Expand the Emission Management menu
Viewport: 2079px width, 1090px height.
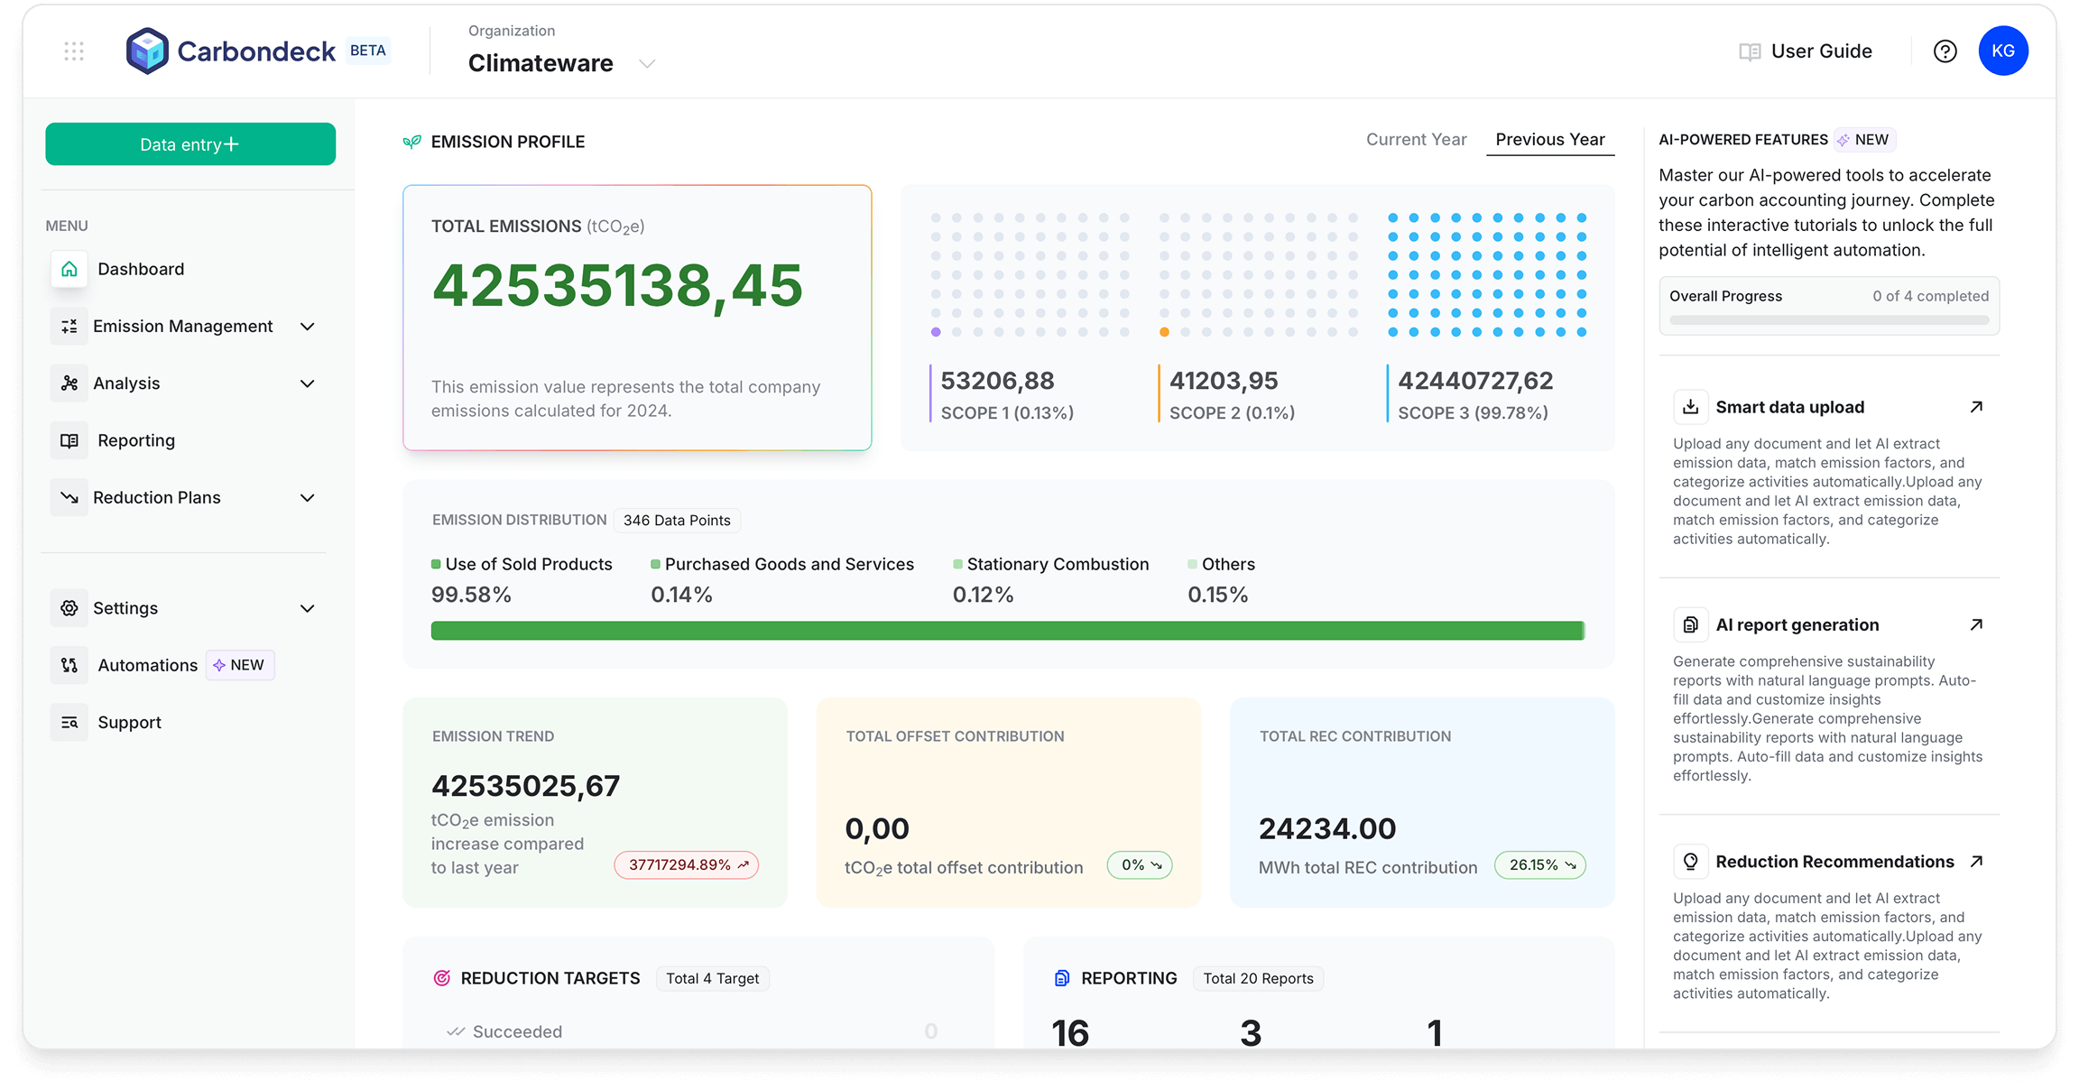pos(307,327)
